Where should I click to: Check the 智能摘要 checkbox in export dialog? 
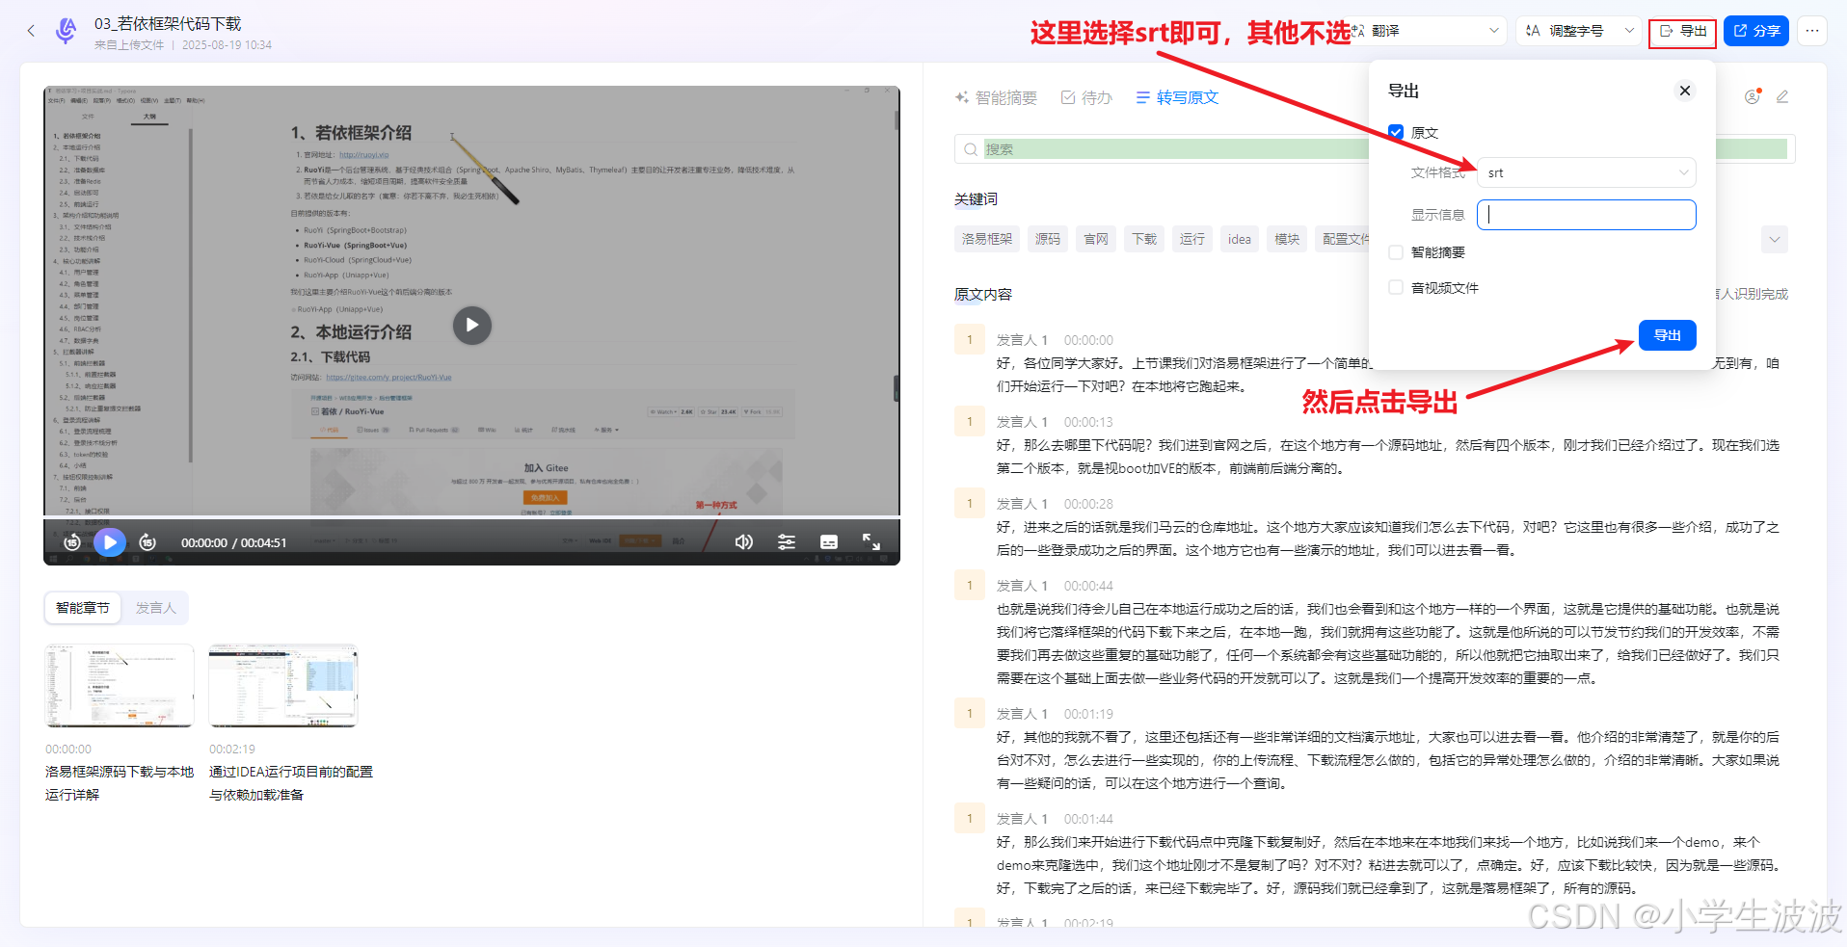pyautogui.click(x=1396, y=252)
